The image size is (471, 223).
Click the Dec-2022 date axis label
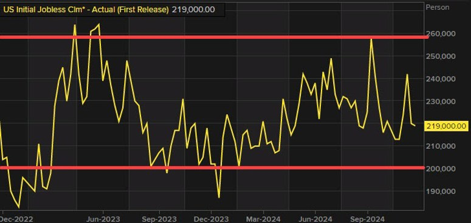pyautogui.click(x=16, y=219)
